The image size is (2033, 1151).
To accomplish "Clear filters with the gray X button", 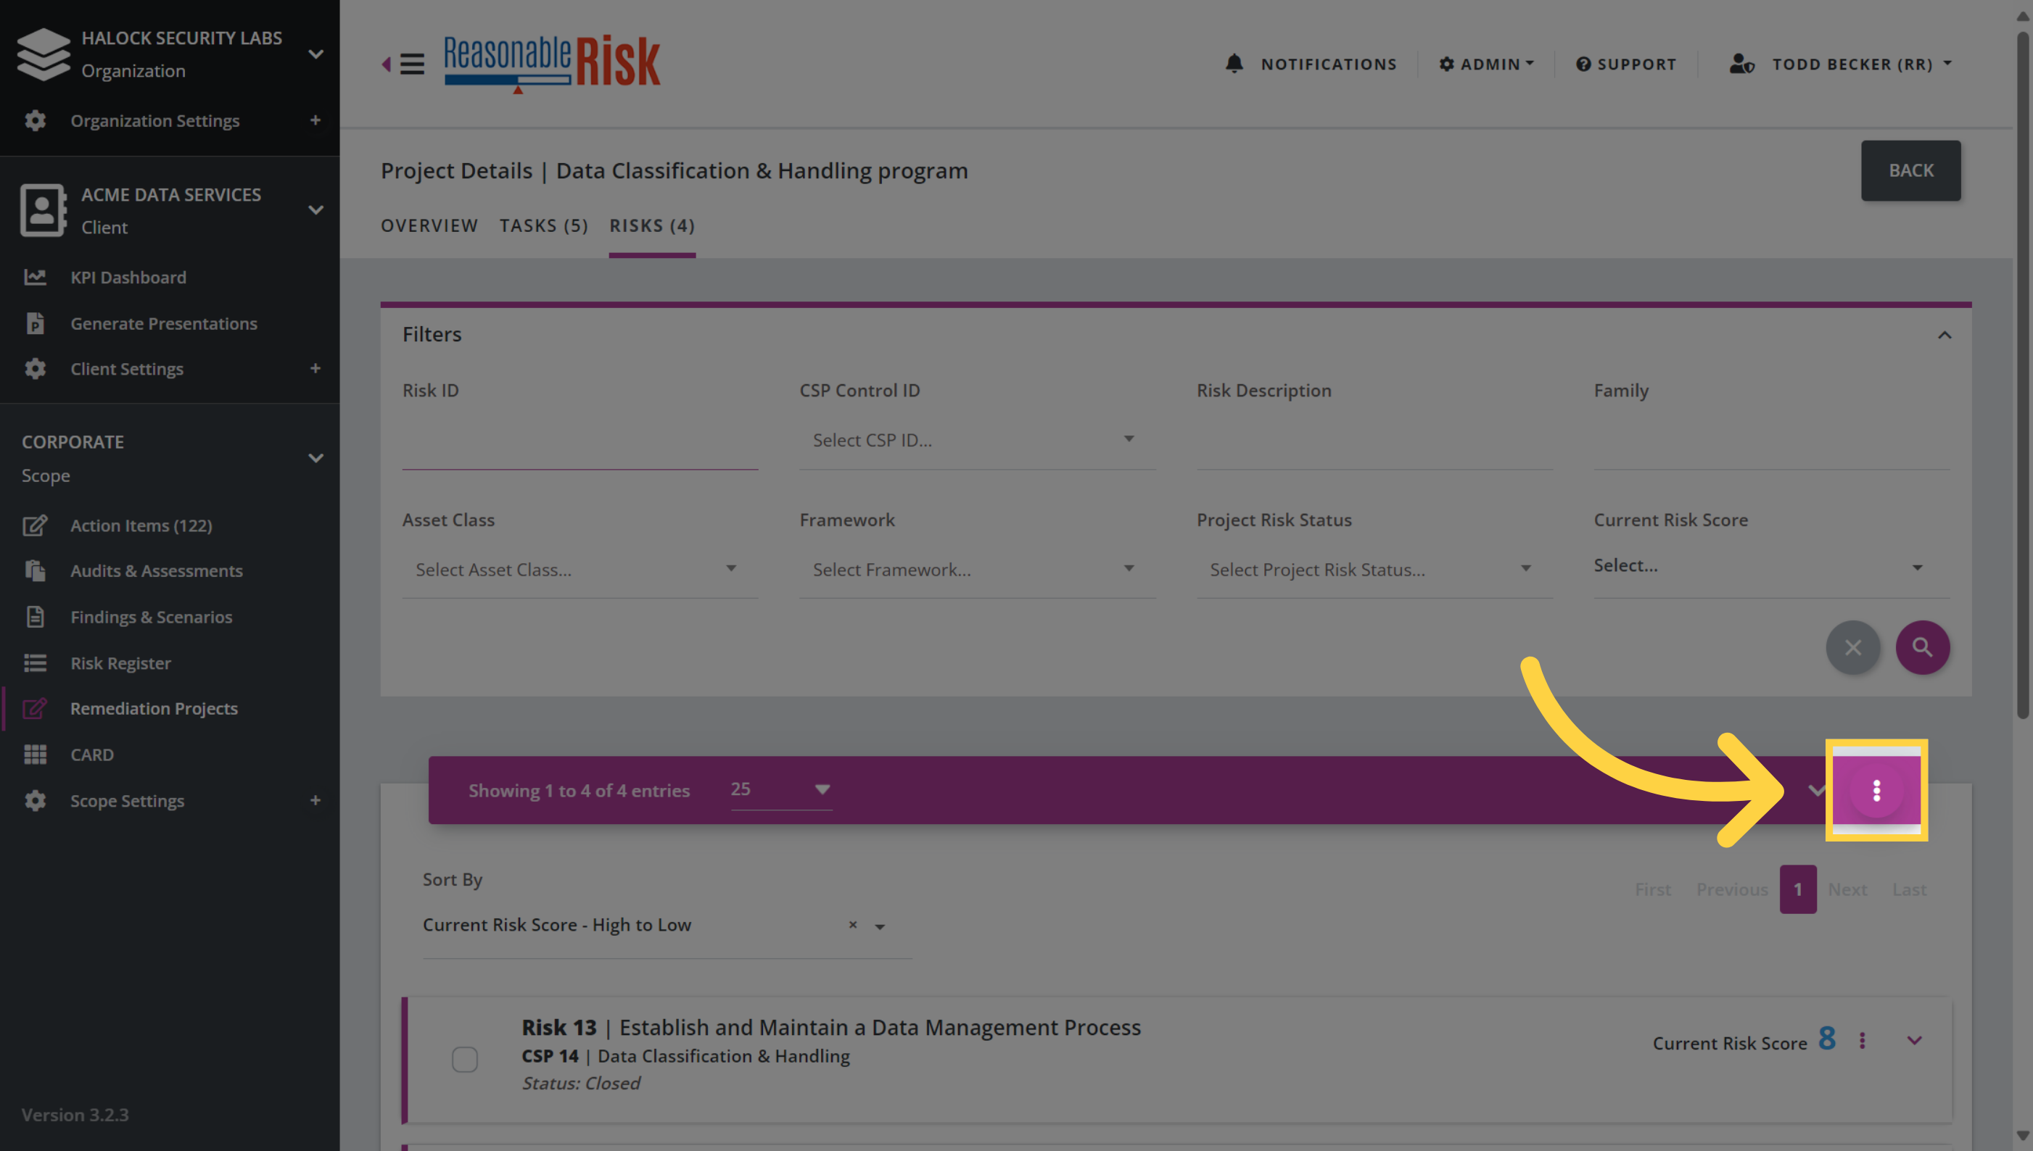I will click(x=1852, y=647).
